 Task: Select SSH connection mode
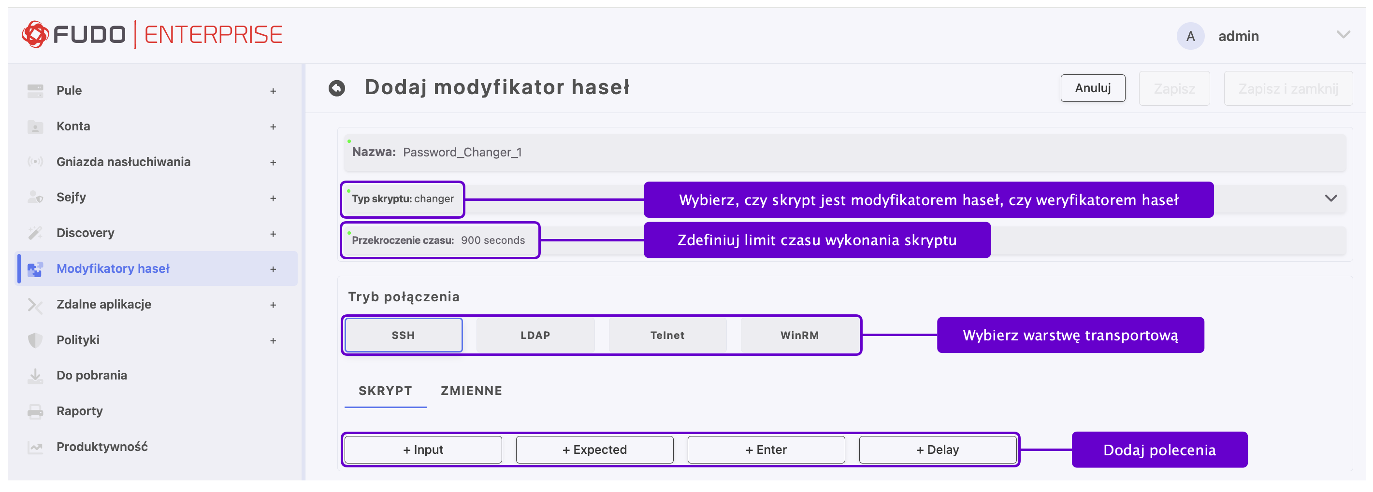tap(403, 336)
